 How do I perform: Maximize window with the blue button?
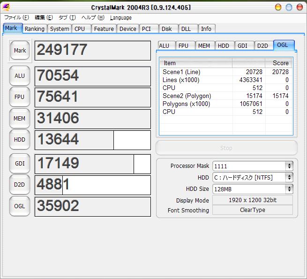click(x=289, y=7)
